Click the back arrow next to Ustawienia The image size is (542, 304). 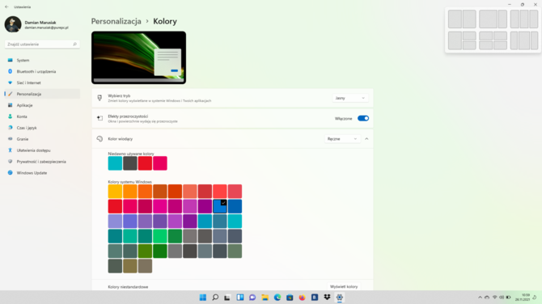tap(6, 7)
